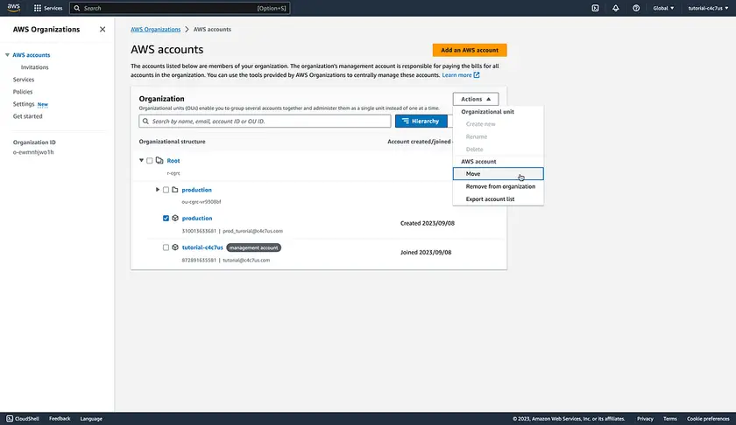Open Services in sidebar
Viewport: 736px width, 425px height.
(24, 80)
